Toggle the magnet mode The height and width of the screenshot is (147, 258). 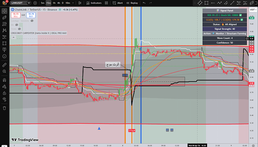pos(4,80)
